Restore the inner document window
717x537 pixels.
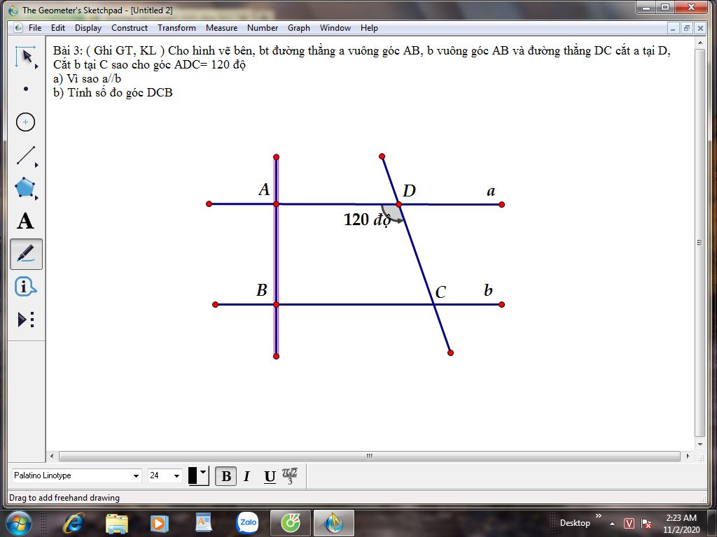click(x=686, y=28)
